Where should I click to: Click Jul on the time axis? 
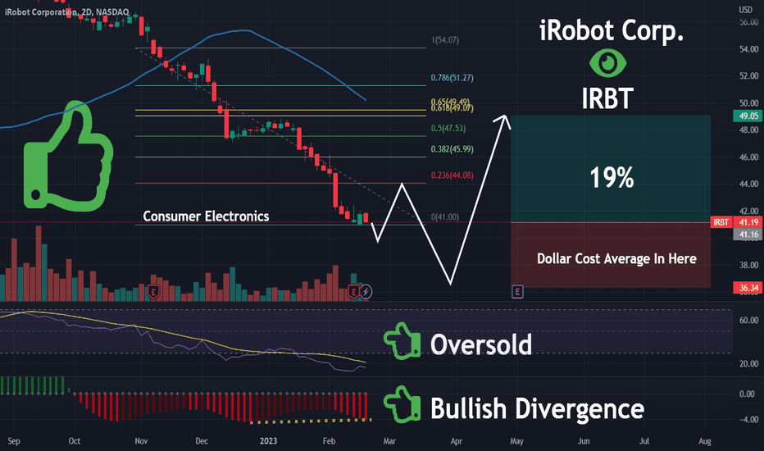644,441
